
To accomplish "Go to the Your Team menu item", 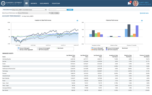I will coord(56,3).
